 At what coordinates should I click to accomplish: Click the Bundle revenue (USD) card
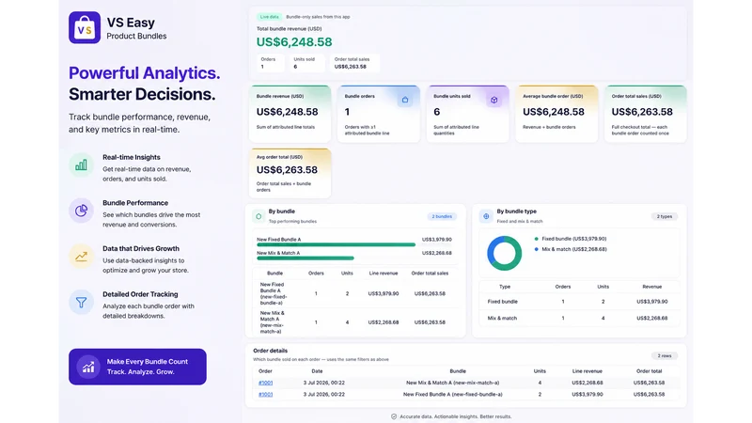coord(290,114)
